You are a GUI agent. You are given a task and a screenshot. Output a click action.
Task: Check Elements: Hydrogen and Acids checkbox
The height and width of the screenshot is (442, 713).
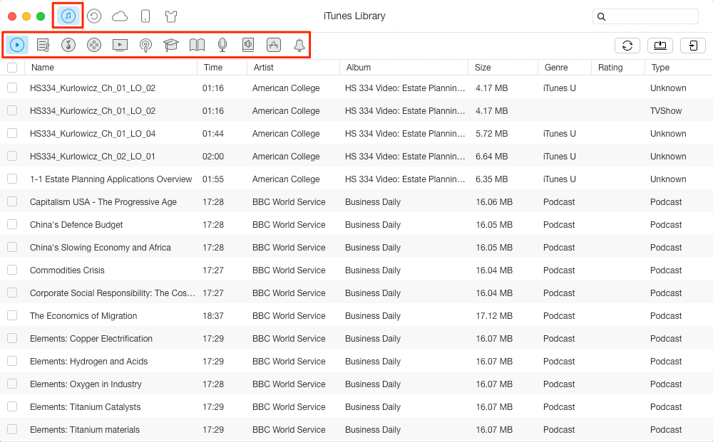click(12, 361)
